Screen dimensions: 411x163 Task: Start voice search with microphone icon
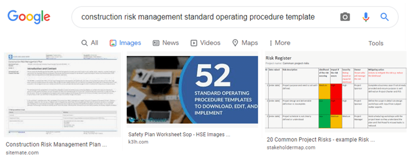(365, 17)
